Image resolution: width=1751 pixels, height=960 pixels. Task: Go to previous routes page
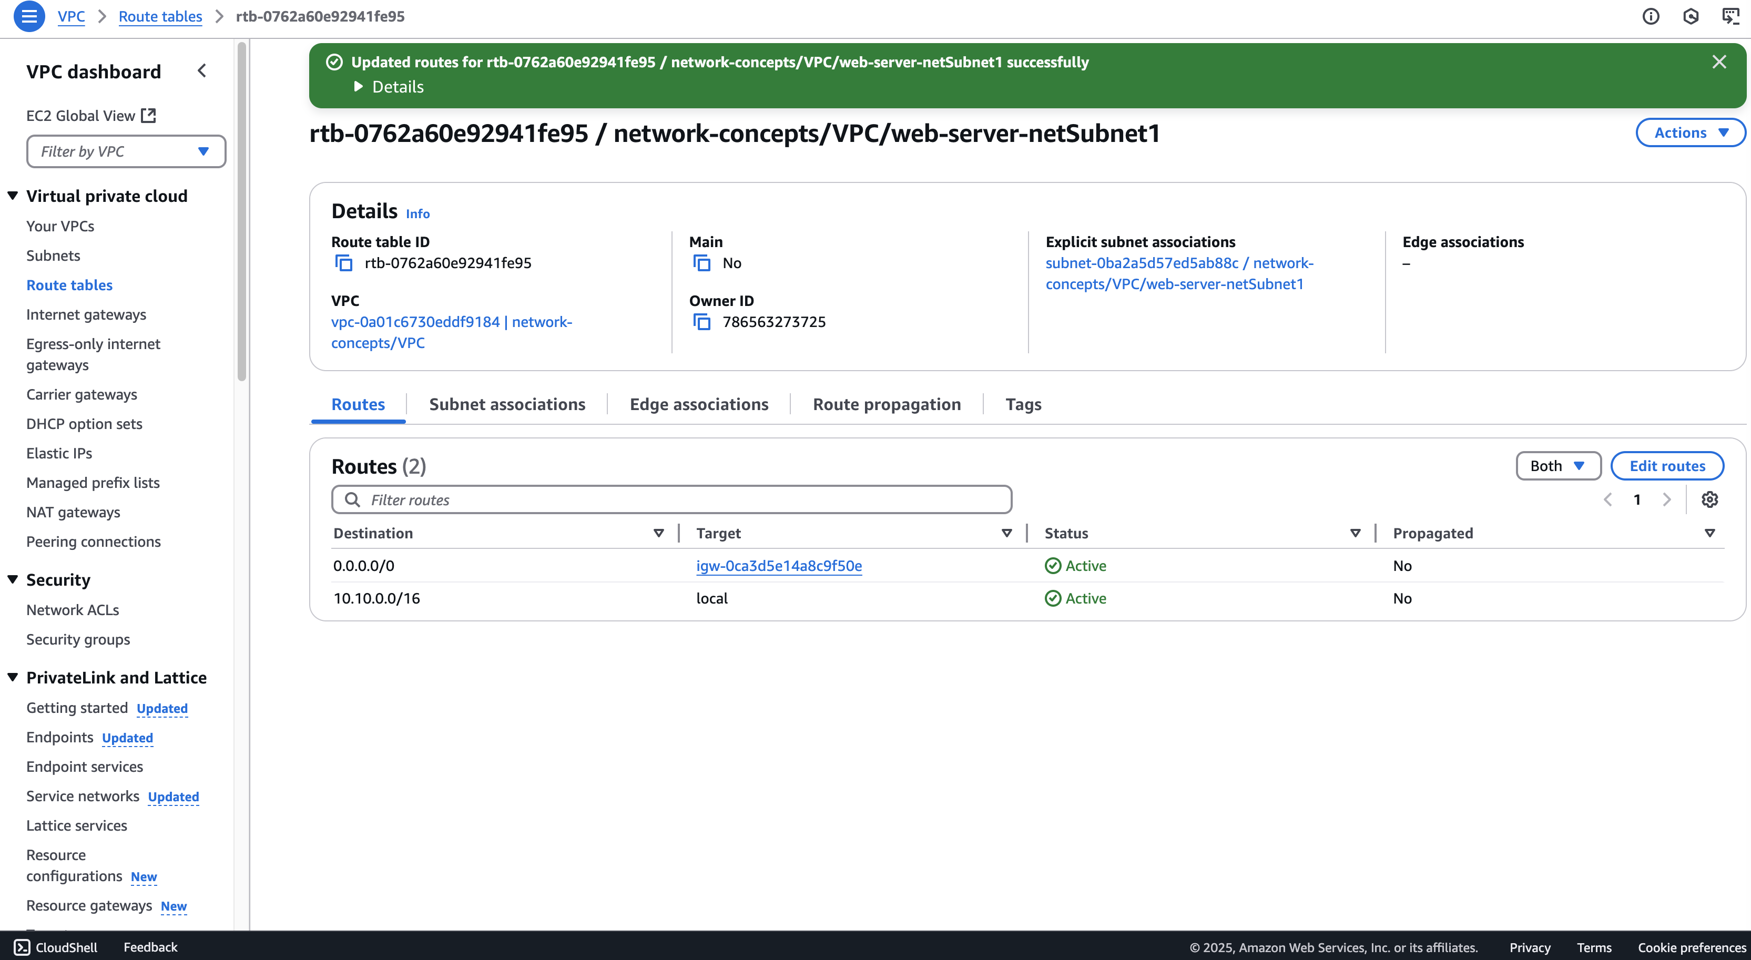coord(1607,499)
